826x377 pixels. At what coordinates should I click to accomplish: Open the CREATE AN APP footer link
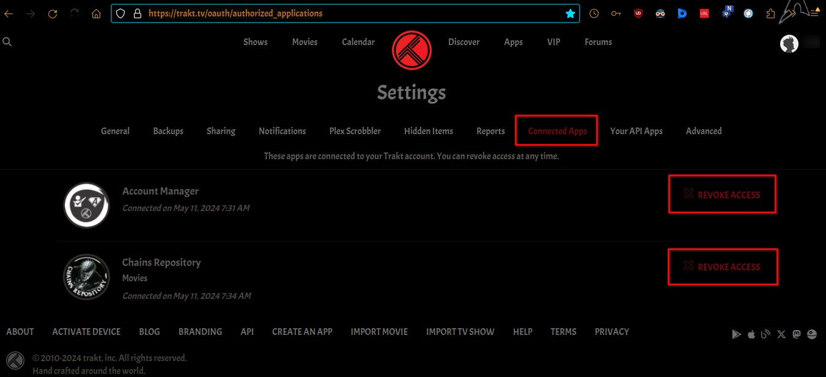(302, 332)
